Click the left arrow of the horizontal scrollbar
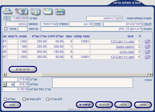155x112 pixels. [4, 75]
